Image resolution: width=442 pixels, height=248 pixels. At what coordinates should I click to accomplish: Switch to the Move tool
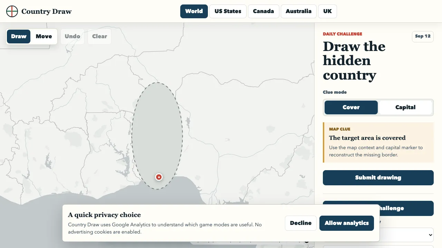(44, 37)
